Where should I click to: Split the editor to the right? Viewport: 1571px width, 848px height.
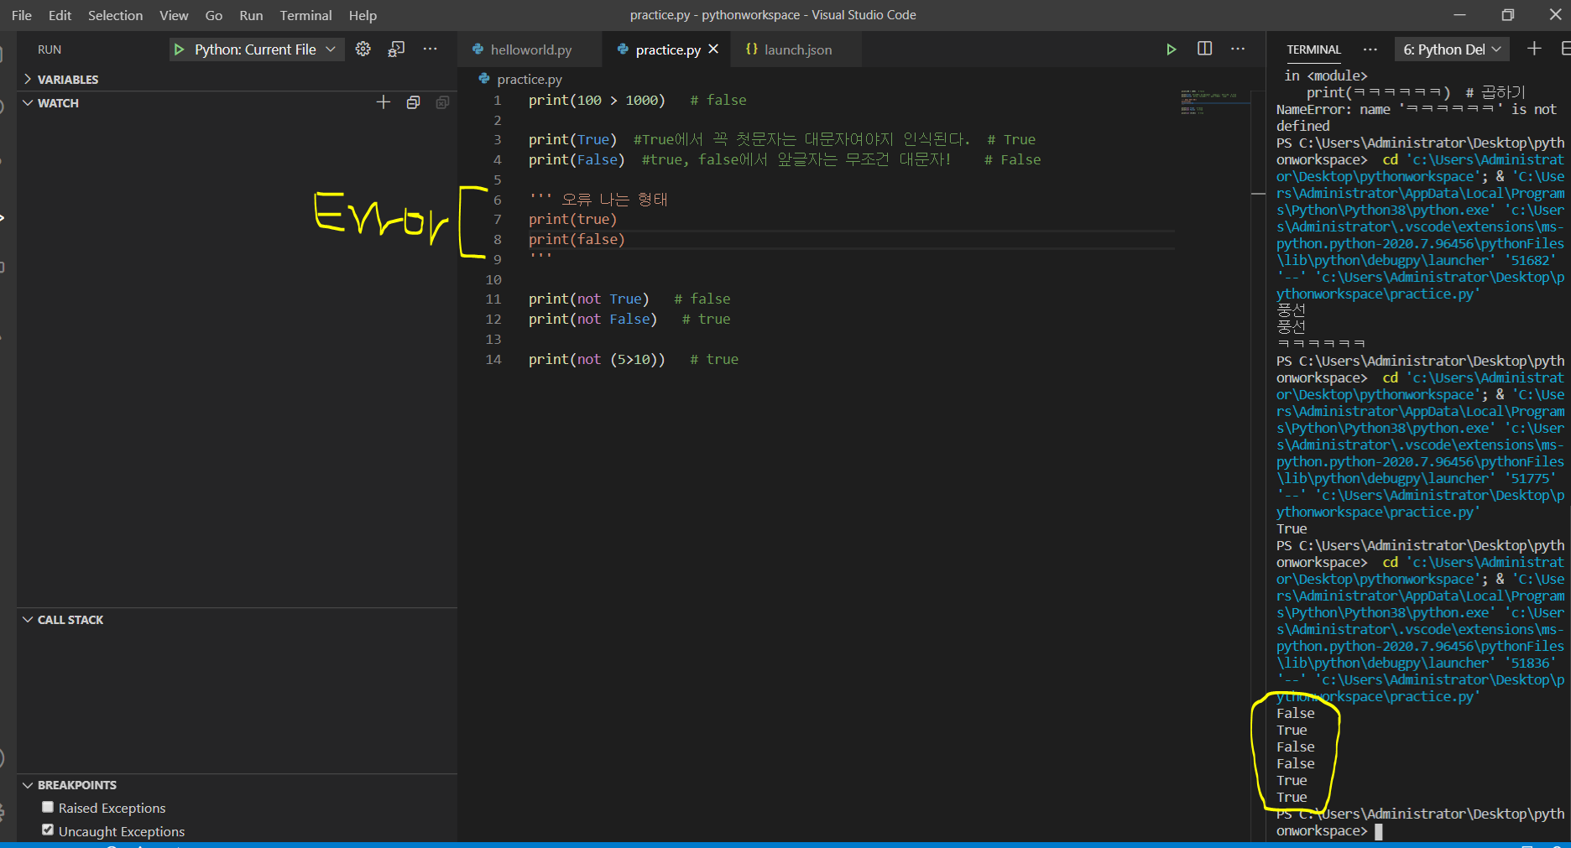pos(1204,49)
